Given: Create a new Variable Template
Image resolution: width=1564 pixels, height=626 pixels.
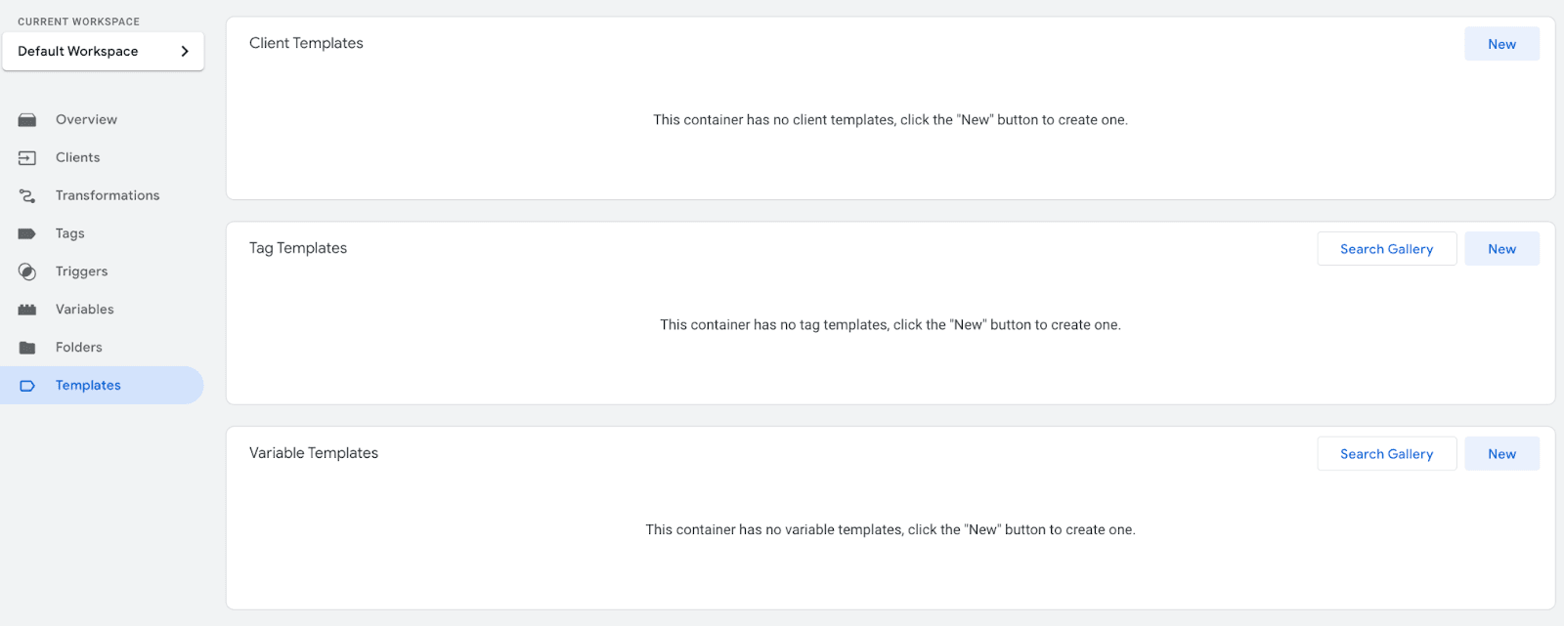Looking at the screenshot, I should click(1501, 453).
